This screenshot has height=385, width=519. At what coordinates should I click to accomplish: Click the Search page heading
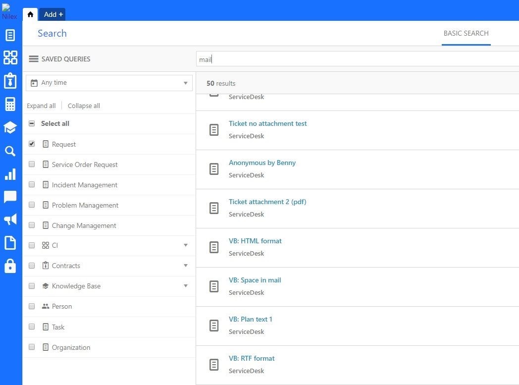click(x=52, y=33)
